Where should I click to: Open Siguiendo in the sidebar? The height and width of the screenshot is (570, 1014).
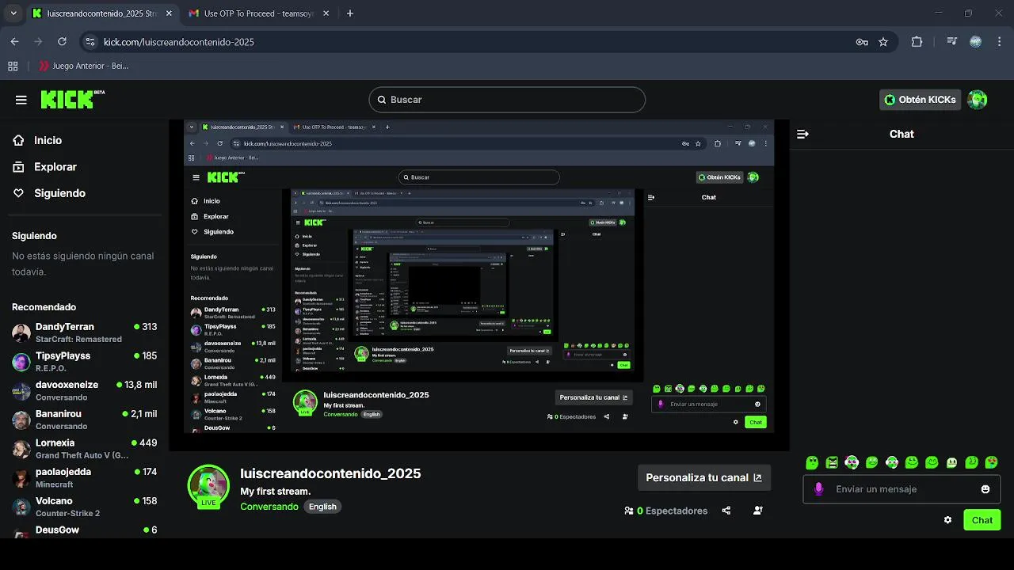tap(59, 193)
